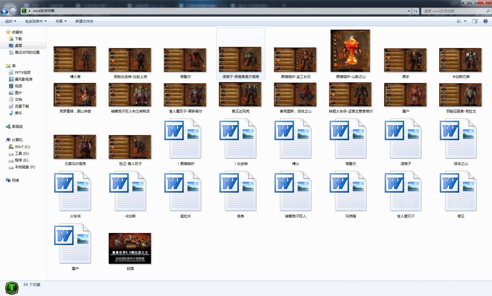Select the 缚火 Word document
Screen dimensions: 492x296
[x=293, y=139]
